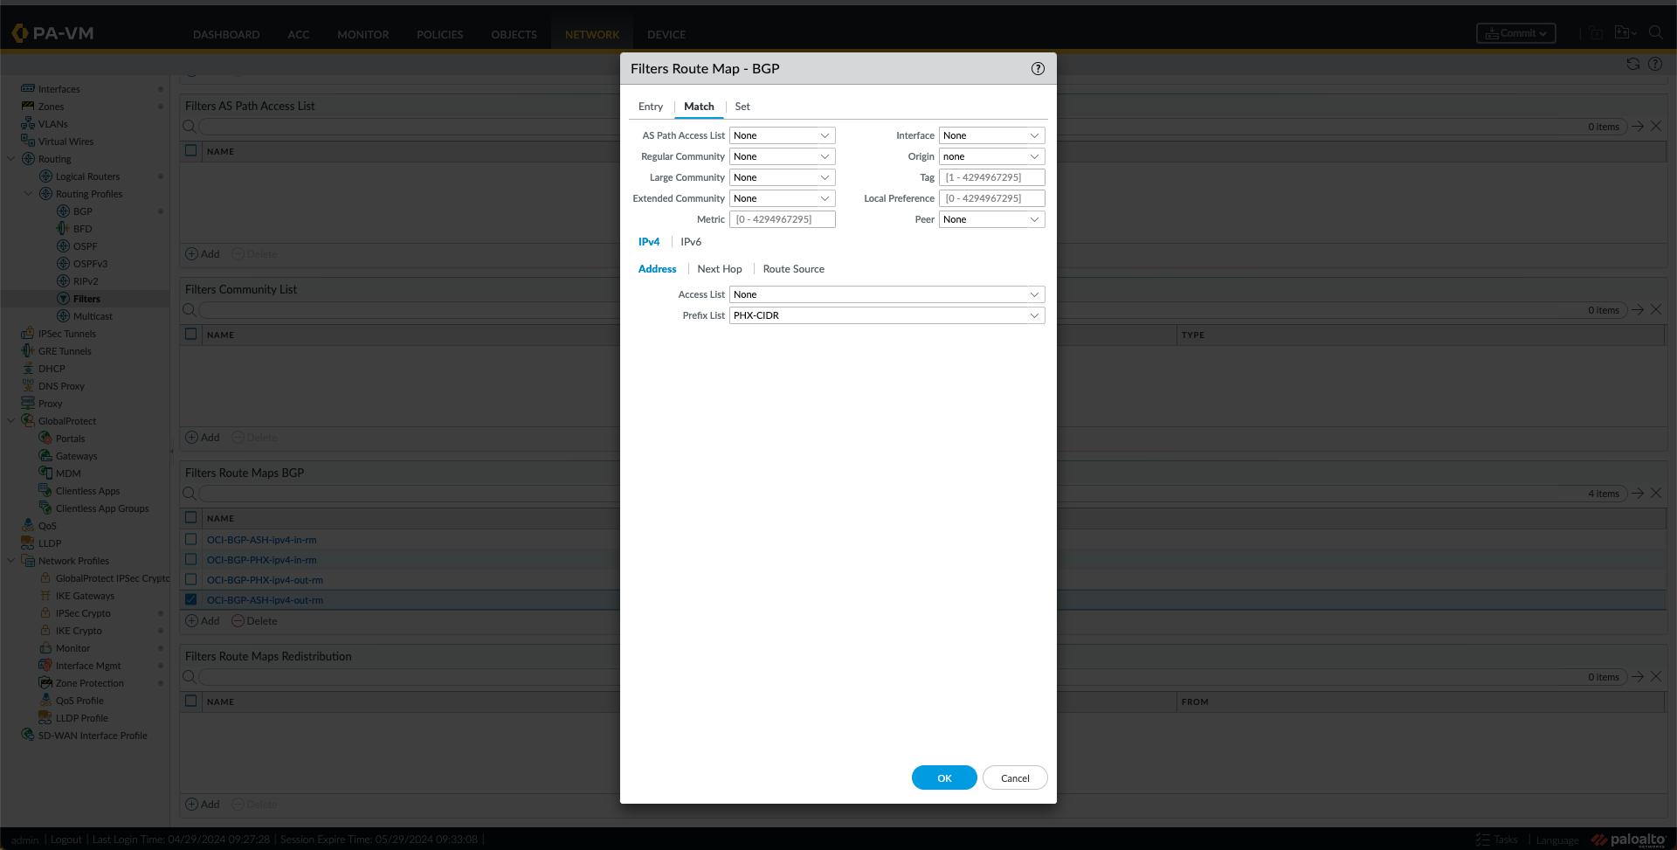The width and height of the screenshot is (1677, 850).
Task: Open the AS Path Access List dropdown
Action: coord(782,135)
